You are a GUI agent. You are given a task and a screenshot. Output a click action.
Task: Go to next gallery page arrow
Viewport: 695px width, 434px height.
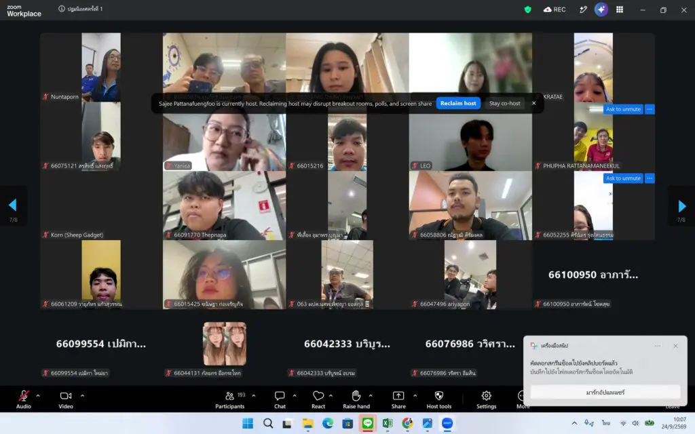pyautogui.click(x=681, y=206)
